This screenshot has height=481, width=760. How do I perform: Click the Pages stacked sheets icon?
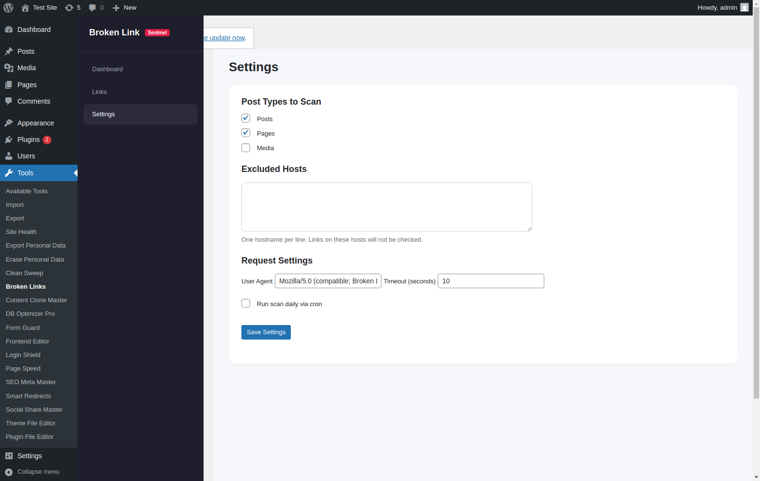point(9,85)
